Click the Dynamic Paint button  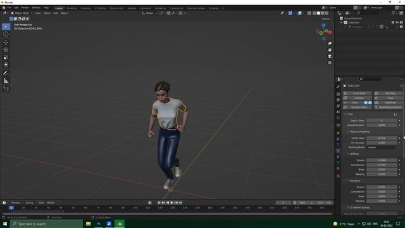[x=358, y=107]
